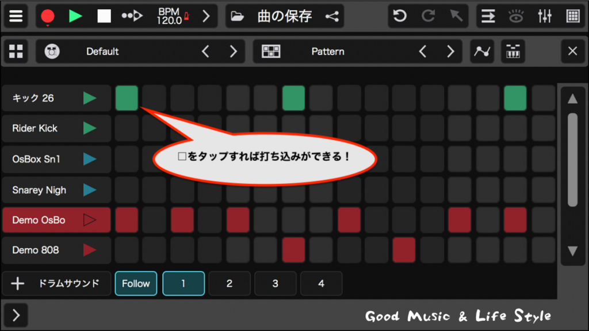Open the hamburger main menu
This screenshot has height=331, width=589.
16,16
